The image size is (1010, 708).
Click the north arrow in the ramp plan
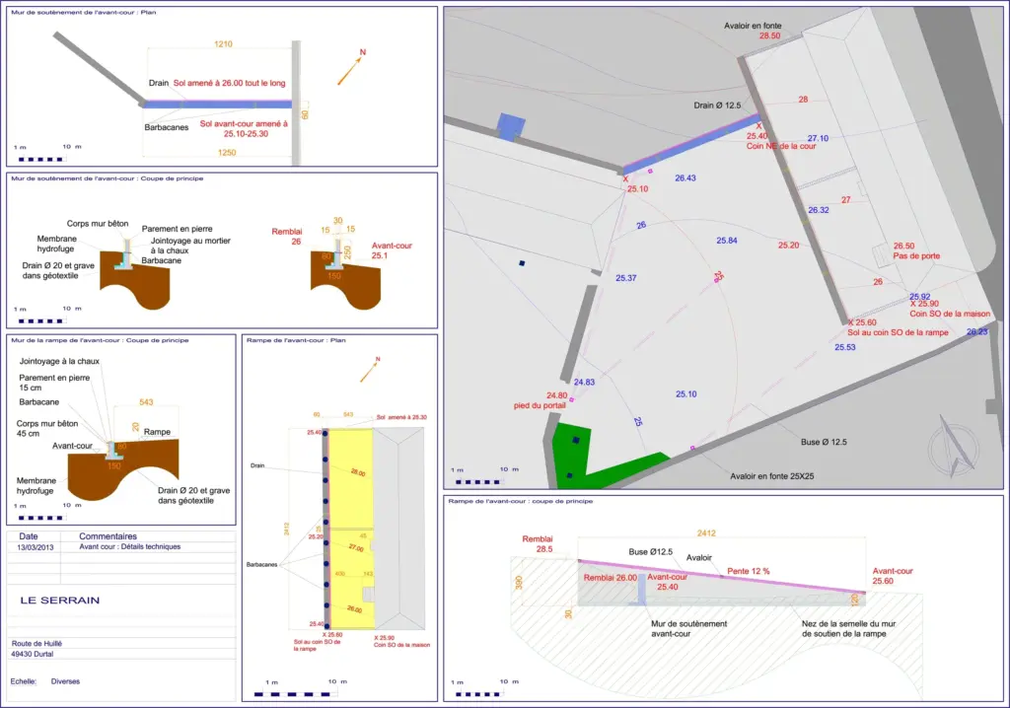[370, 369]
